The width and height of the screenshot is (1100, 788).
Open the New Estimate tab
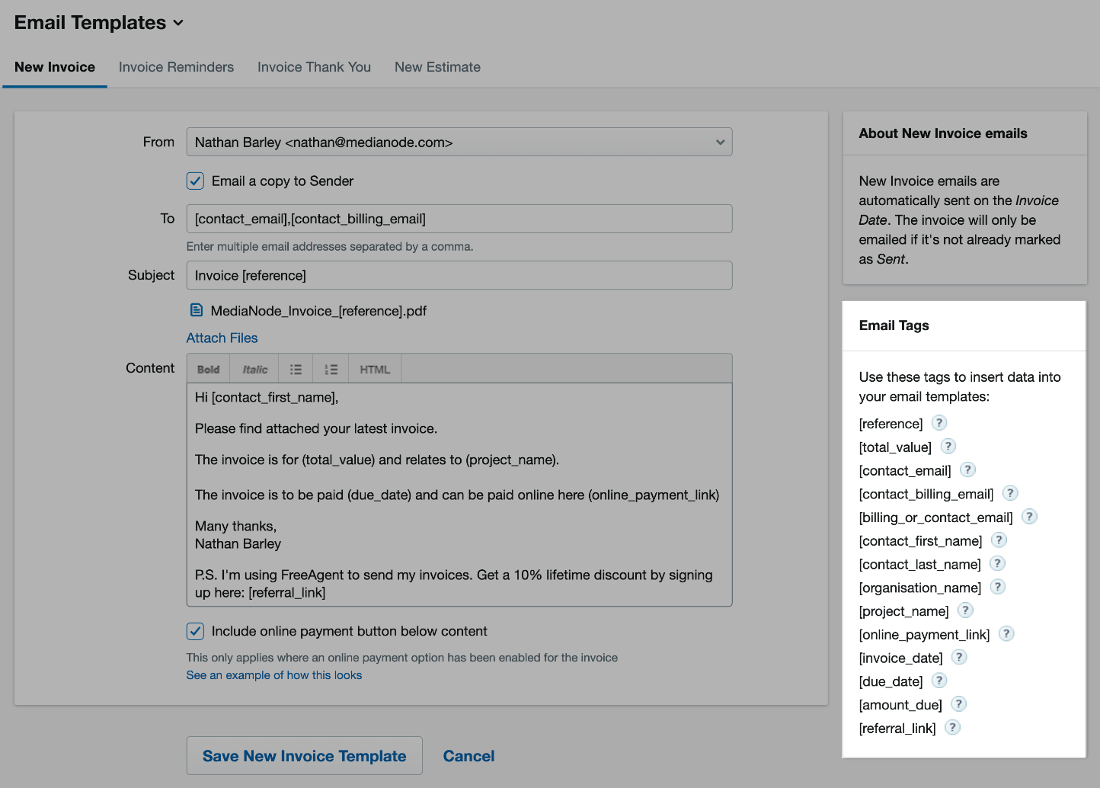[x=437, y=67]
